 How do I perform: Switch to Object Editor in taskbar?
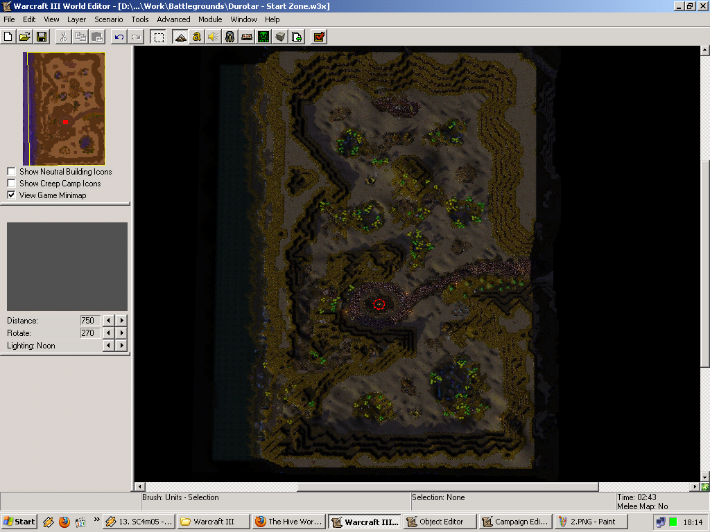coord(440,522)
